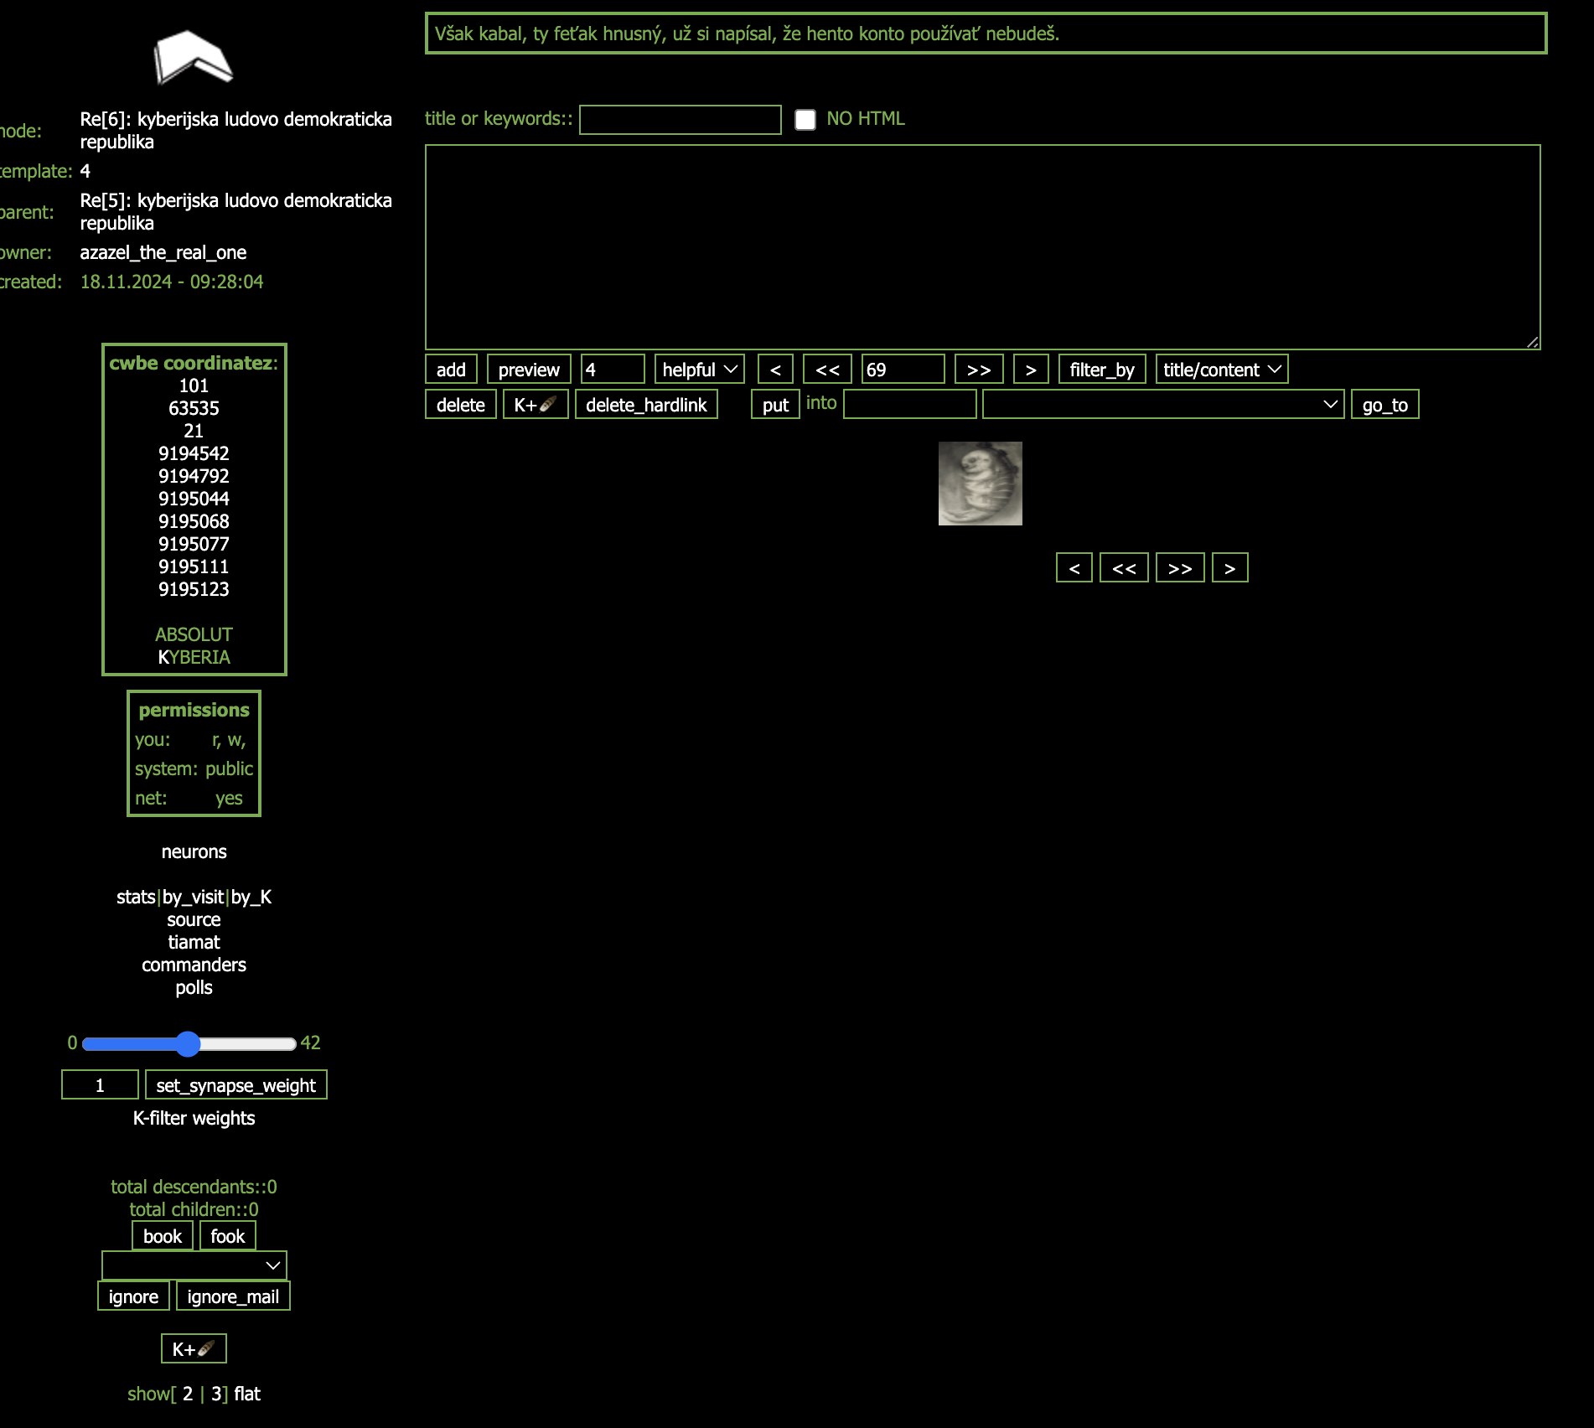Click the filter_by button

click(1102, 370)
